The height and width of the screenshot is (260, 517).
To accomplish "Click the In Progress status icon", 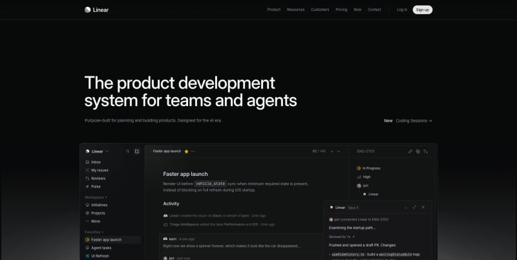I will point(359,168).
